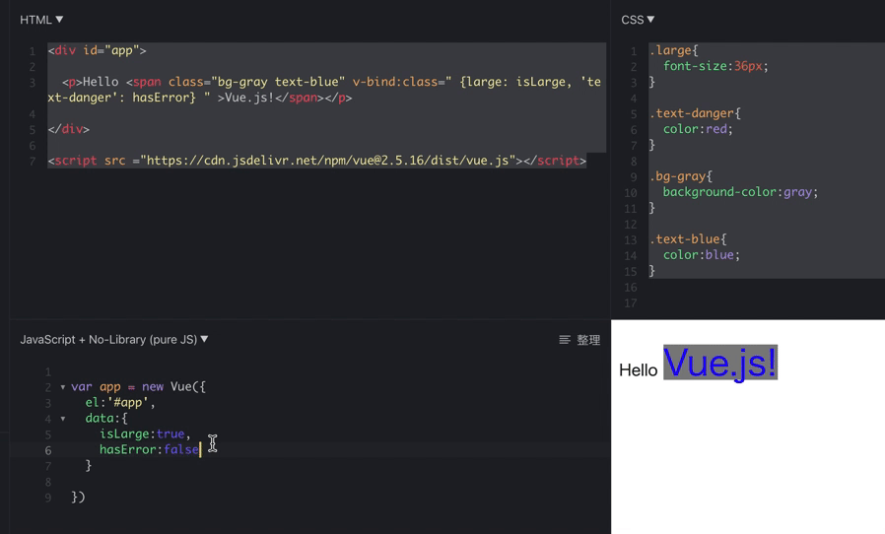Click the background-color:gray declaration

coord(740,192)
